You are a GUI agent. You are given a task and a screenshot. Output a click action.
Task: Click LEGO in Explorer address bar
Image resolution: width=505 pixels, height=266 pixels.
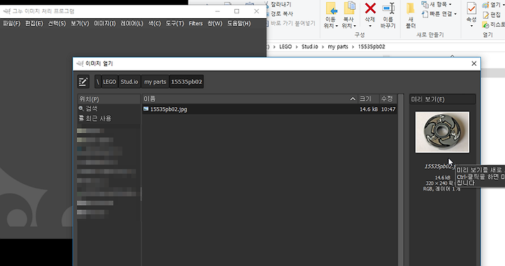click(x=285, y=47)
